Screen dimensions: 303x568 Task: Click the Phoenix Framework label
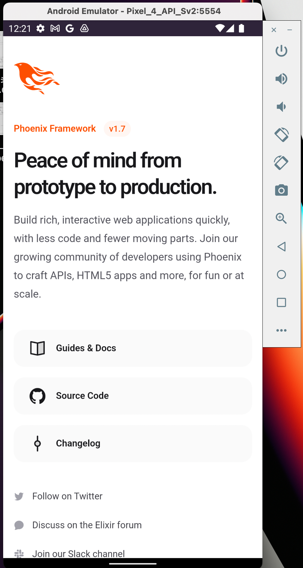click(x=55, y=128)
